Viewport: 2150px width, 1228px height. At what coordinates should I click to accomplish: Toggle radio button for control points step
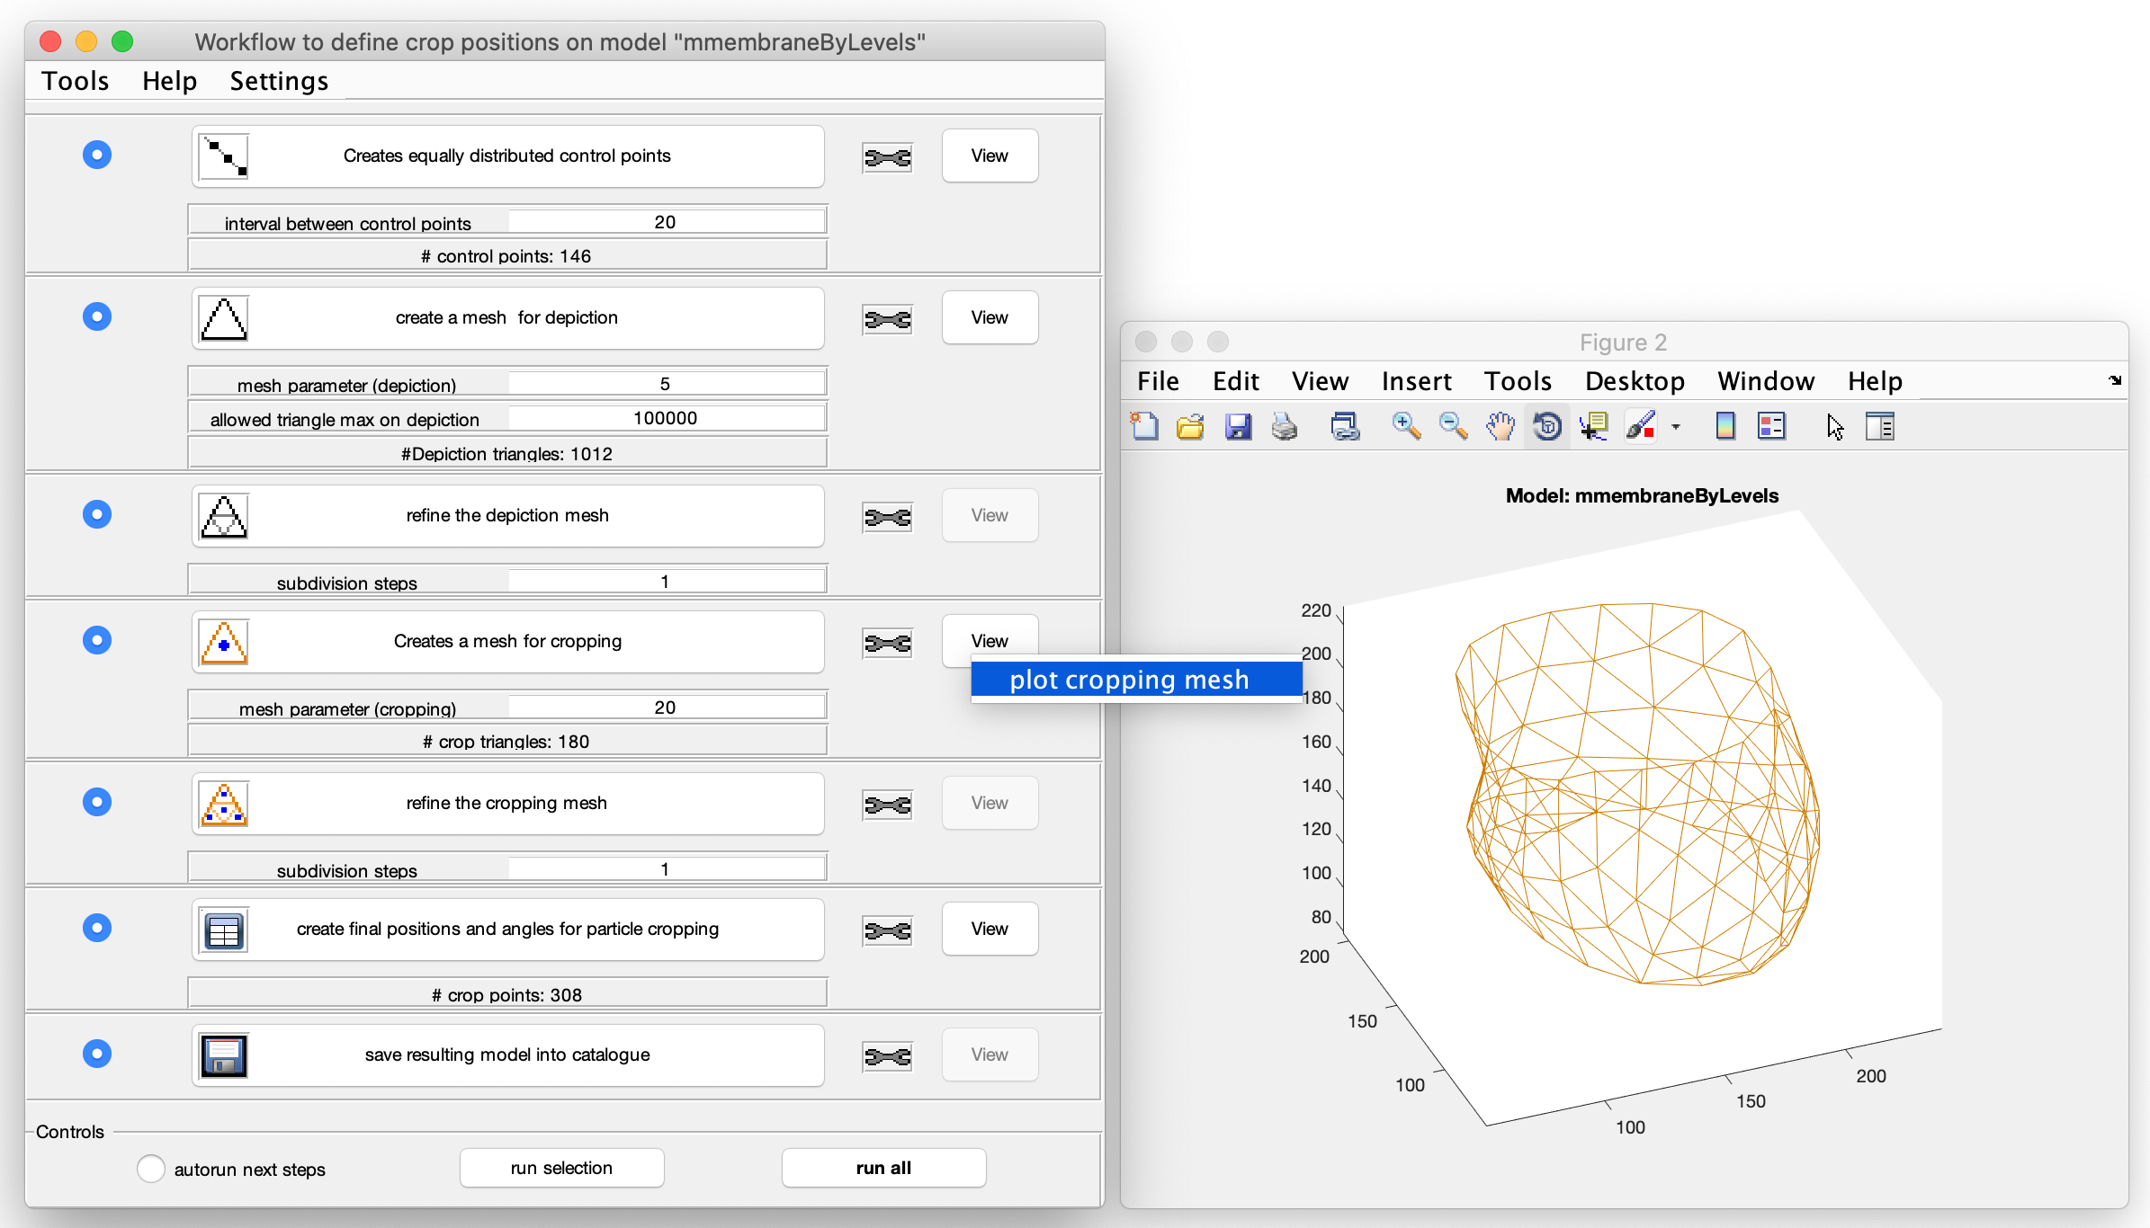(x=97, y=155)
